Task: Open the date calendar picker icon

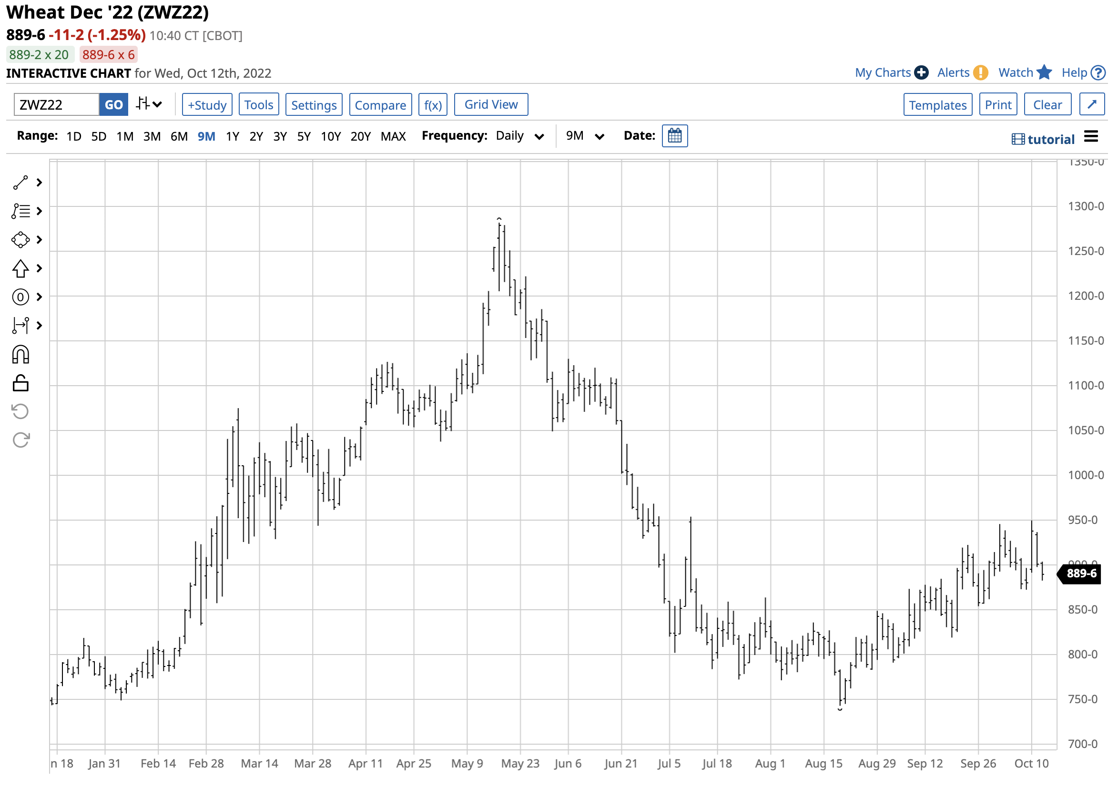Action: pos(675,136)
